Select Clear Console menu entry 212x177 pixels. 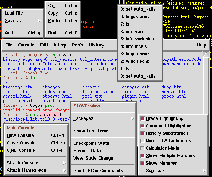(36, 150)
